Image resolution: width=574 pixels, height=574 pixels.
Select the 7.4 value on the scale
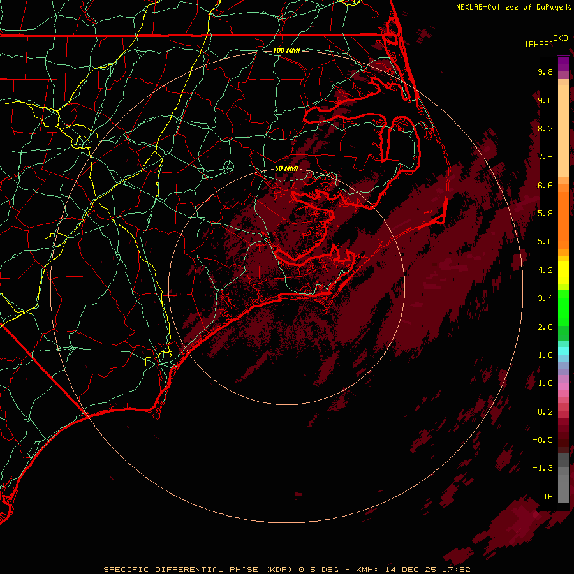545,157
